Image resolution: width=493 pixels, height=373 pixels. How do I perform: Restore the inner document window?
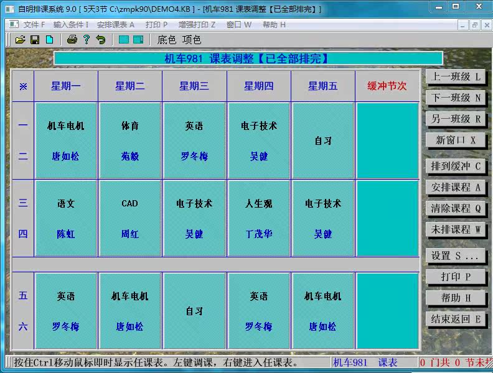coord(474,25)
